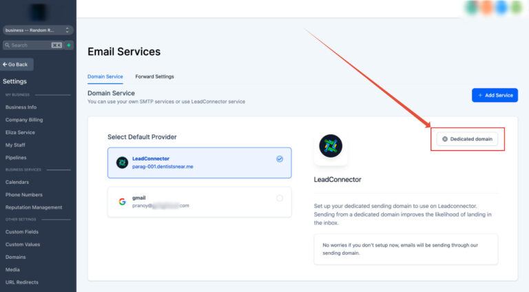Open Reputation Management in sidebar
529x292 pixels.
[34, 207]
